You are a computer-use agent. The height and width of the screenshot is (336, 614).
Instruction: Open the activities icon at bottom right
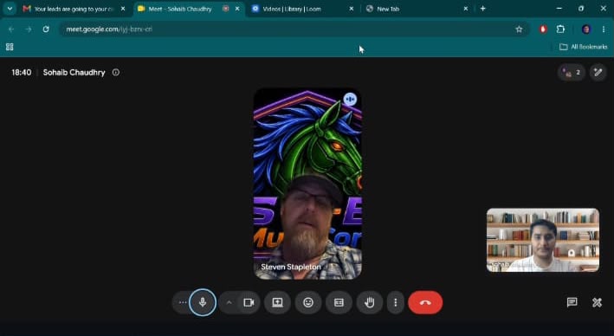[597, 302]
